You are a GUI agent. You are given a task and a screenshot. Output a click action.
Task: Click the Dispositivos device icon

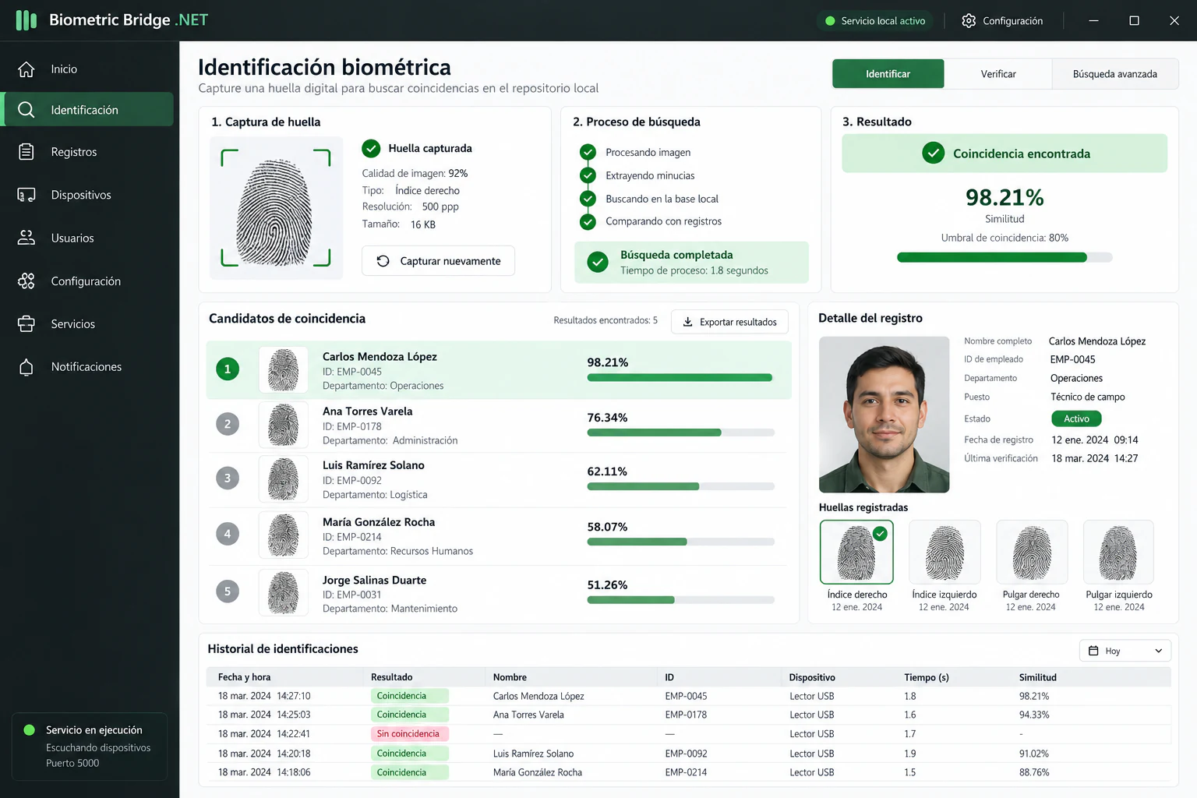click(x=26, y=195)
